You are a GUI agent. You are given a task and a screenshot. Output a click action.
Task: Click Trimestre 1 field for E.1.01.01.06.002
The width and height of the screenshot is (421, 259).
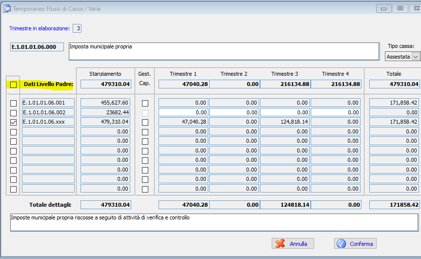(183, 112)
